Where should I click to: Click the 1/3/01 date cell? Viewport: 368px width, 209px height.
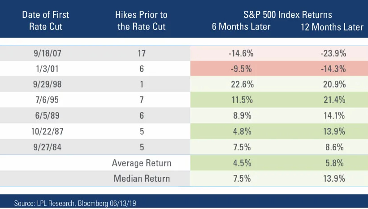[x=48, y=69]
